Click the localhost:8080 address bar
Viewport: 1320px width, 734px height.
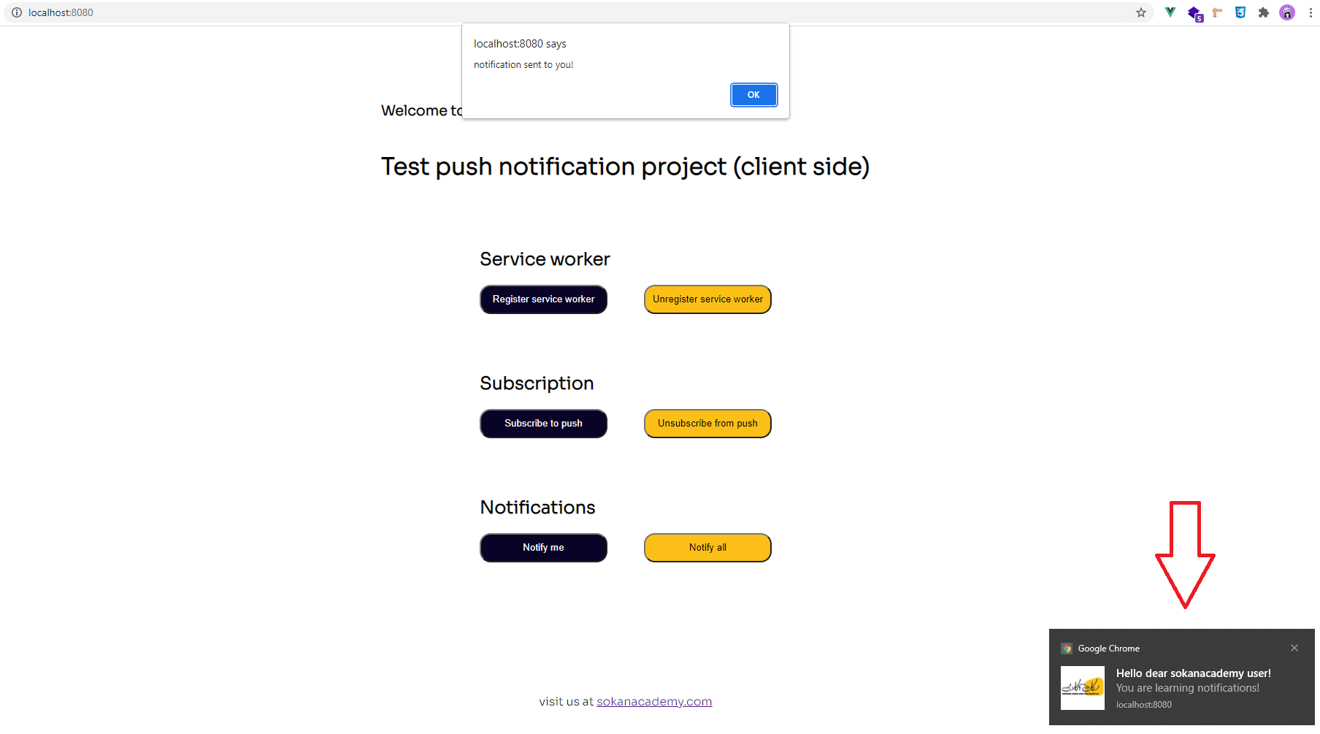577,12
